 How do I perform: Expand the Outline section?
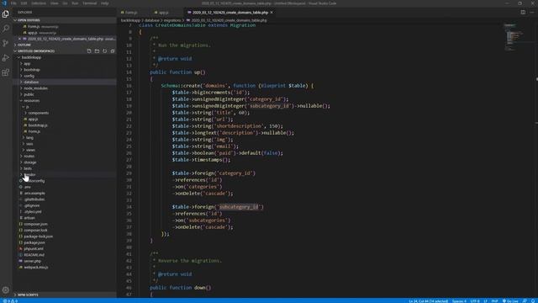[65, 45]
